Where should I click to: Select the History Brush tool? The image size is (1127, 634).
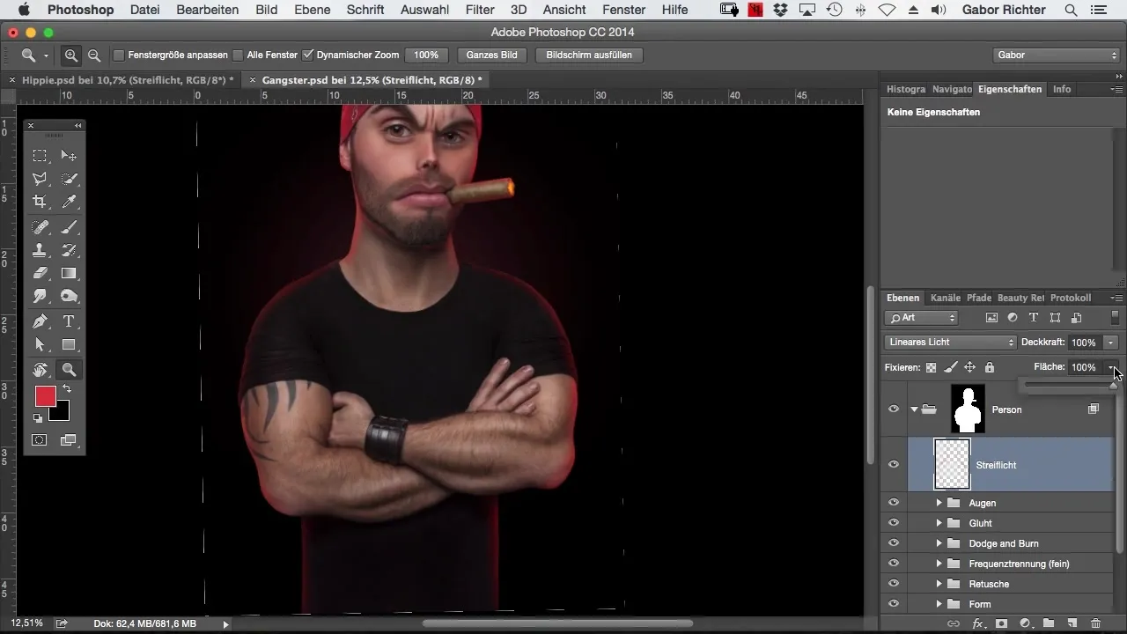[69, 250]
